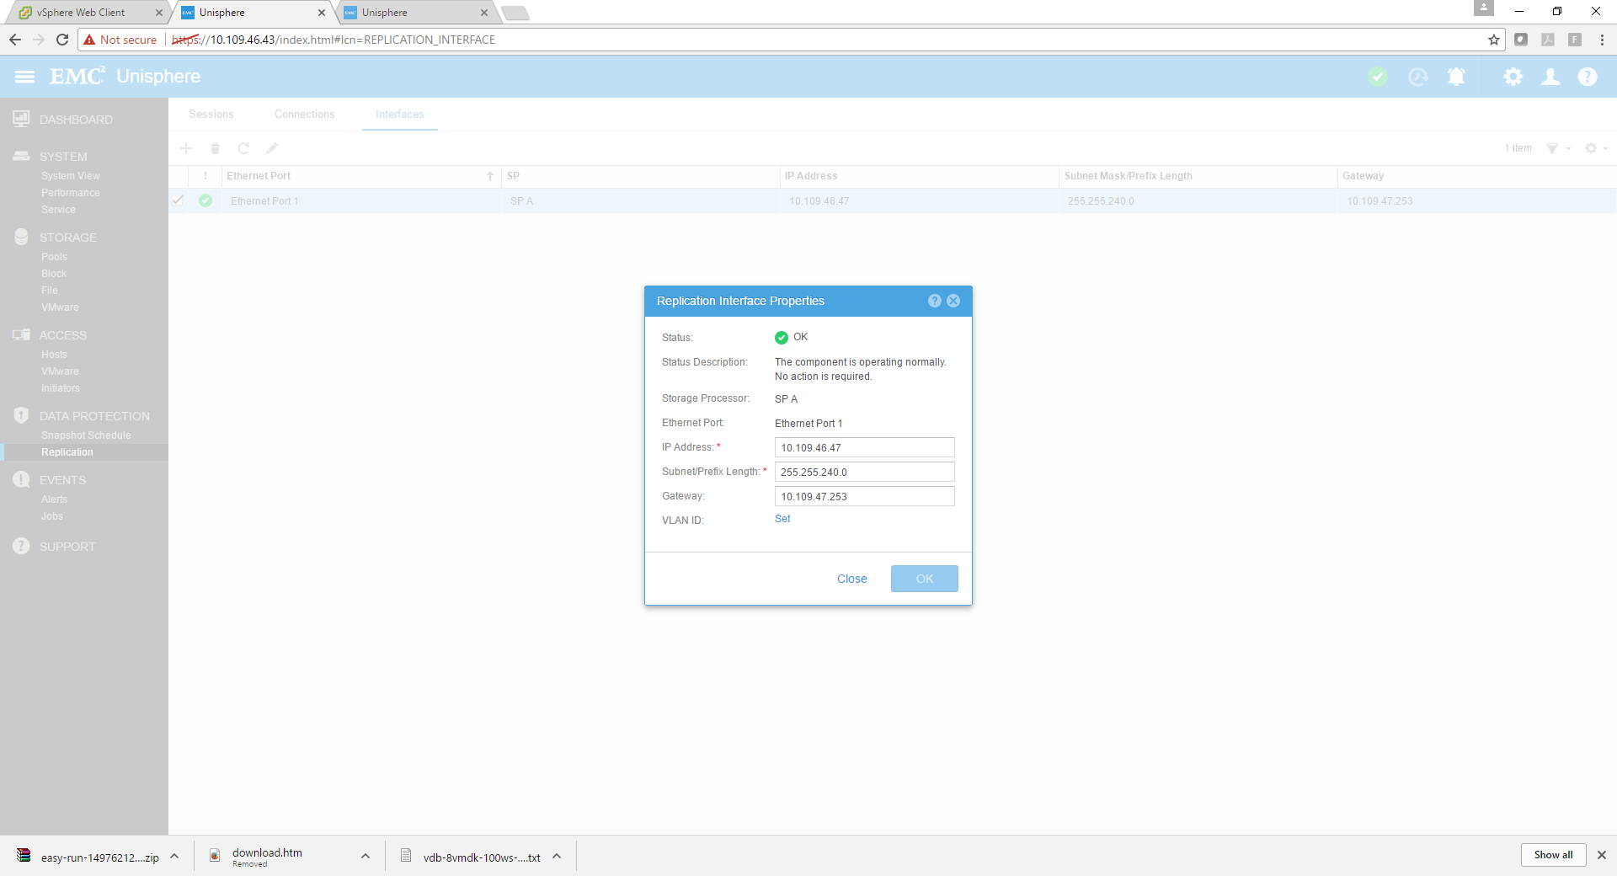Close the Replication Interface Properties dialog
Viewport: 1617px width, 876px height.
tap(953, 301)
